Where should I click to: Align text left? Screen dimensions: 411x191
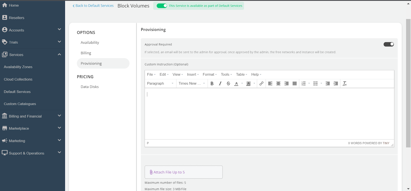(x=270, y=84)
